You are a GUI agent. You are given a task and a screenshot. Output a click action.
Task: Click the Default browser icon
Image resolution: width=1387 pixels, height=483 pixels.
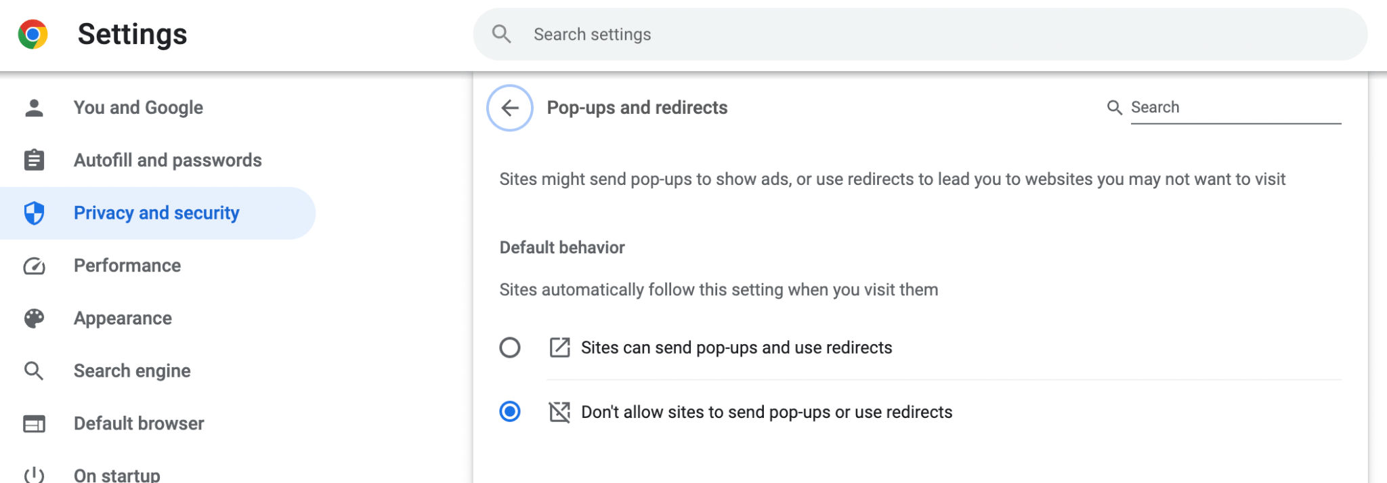point(33,423)
